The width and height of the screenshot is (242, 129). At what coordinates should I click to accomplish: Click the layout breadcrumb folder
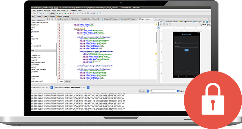click(x=52, y=16)
